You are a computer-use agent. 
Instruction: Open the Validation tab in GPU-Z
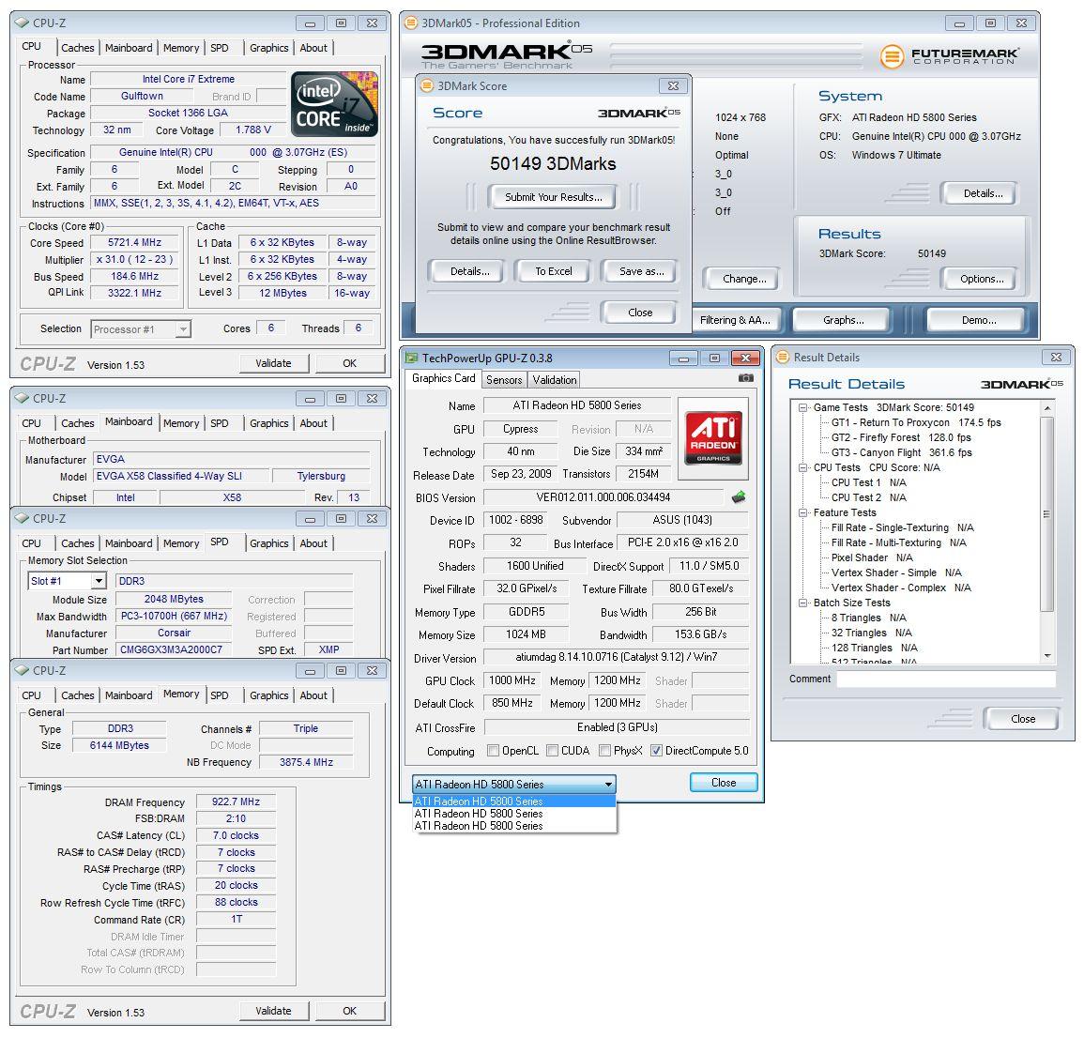pyautogui.click(x=555, y=380)
